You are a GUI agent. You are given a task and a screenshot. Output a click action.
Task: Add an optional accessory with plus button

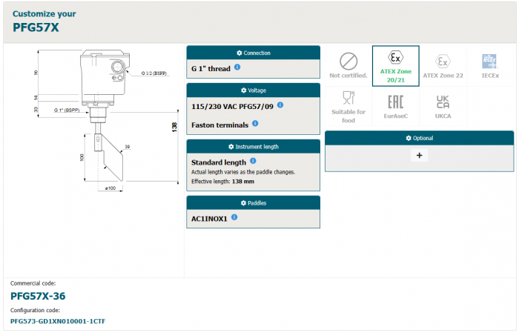point(419,155)
